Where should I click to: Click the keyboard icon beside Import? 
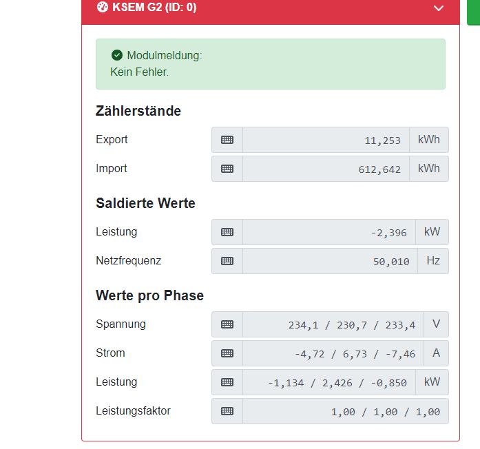[227, 169]
